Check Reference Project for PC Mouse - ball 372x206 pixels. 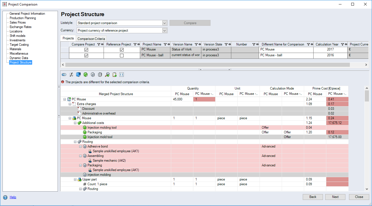(122, 55)
